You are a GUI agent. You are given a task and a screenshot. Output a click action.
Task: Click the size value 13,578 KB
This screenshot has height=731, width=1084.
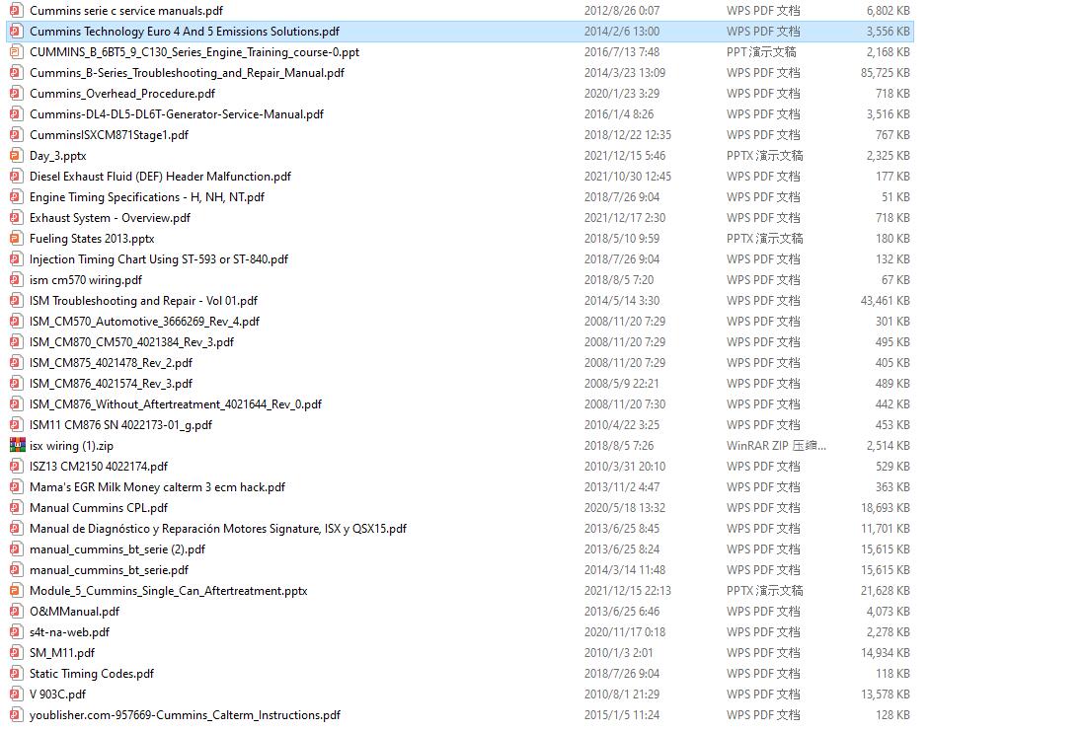pyautogui.click(x=885, y=694)
